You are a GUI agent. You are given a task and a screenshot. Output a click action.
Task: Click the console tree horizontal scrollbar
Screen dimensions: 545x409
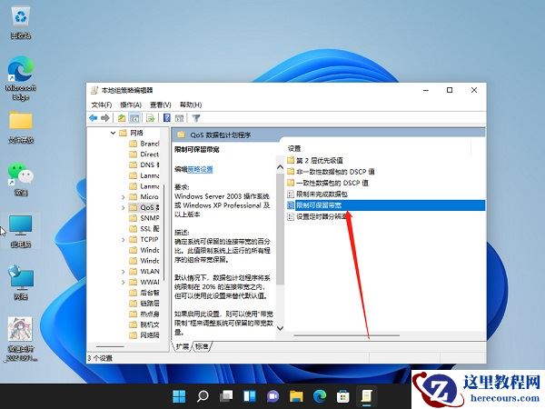[110, 346]
